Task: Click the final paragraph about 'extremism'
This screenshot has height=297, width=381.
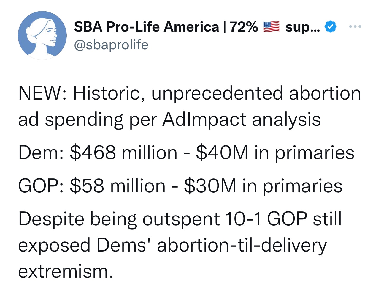Action: point(65,271)
